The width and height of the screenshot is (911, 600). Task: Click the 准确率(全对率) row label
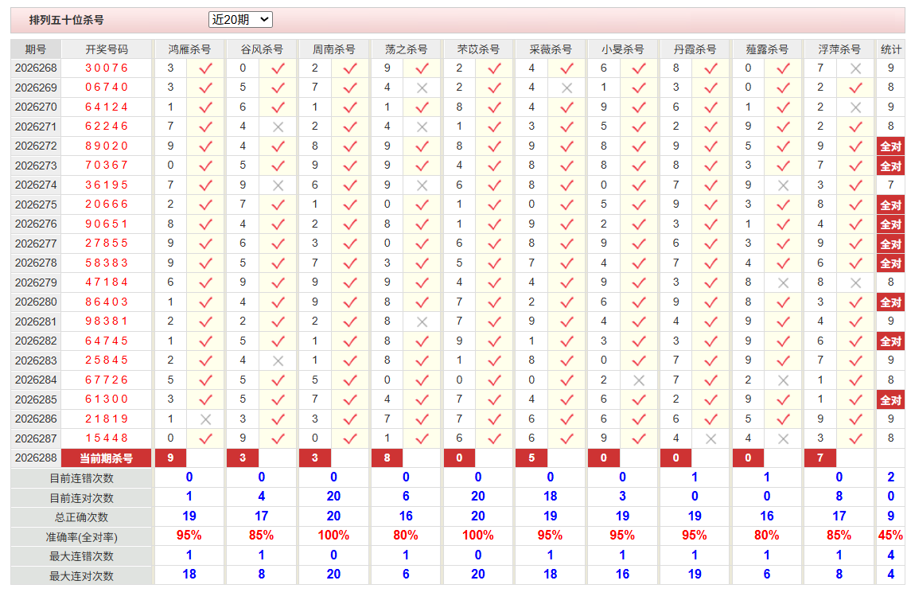[x=81, y=537]
